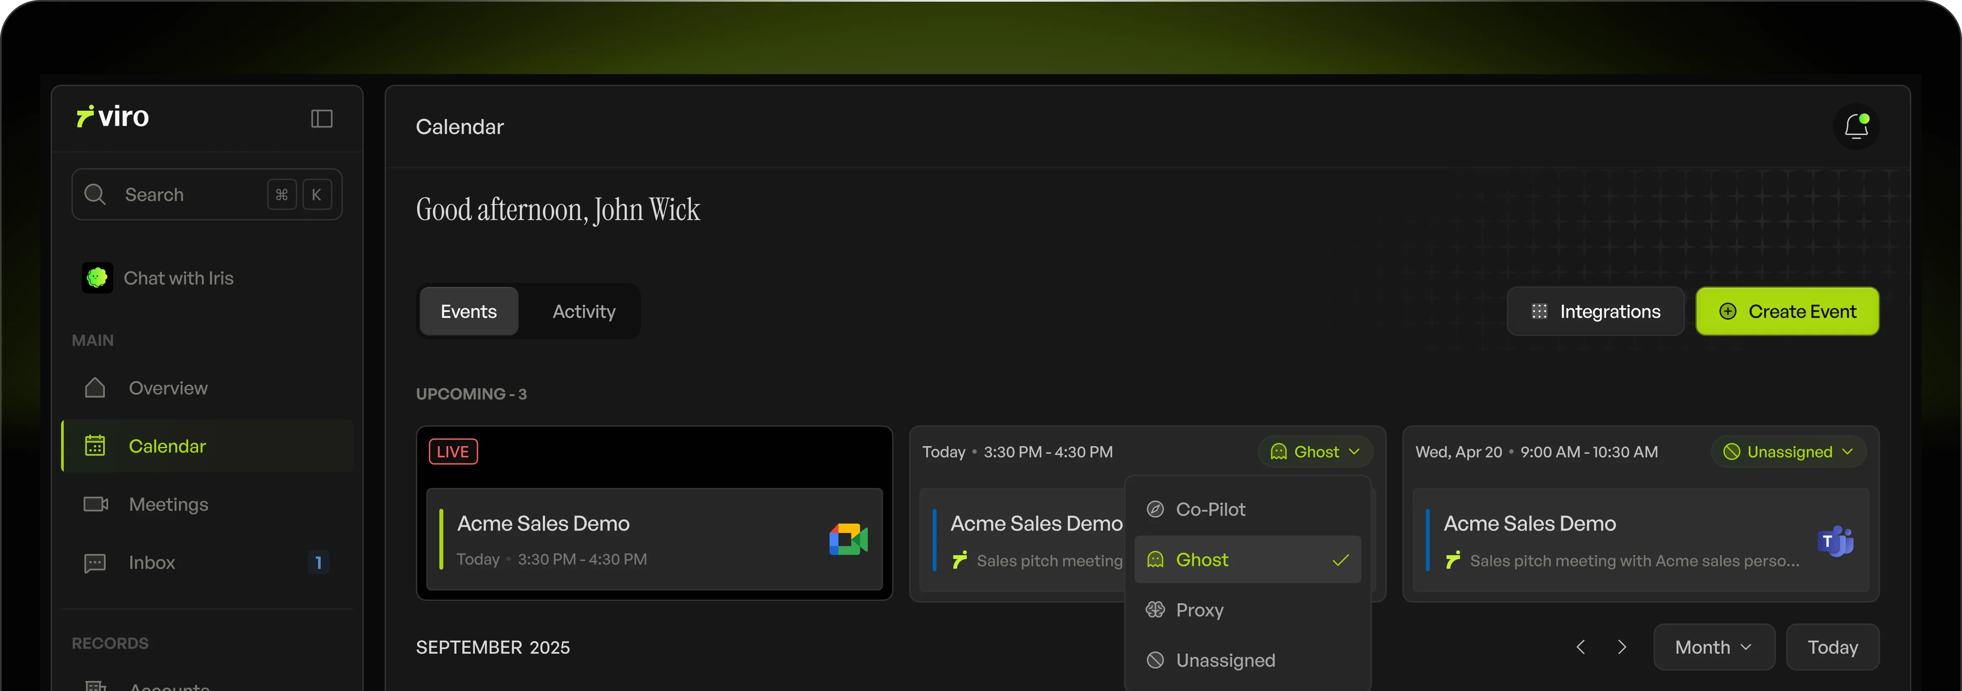Click the Create Event button
1962x691 pixels.
pos(1787,311)
